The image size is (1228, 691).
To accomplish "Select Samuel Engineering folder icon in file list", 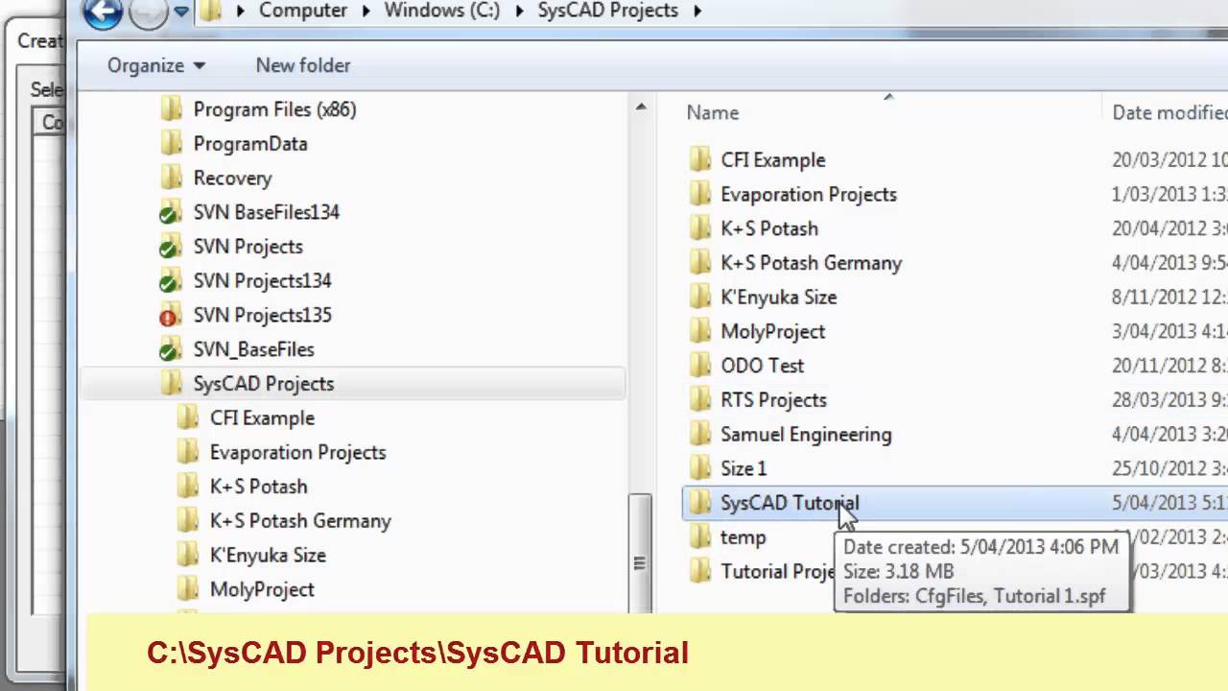I will (x=700, y=435).
